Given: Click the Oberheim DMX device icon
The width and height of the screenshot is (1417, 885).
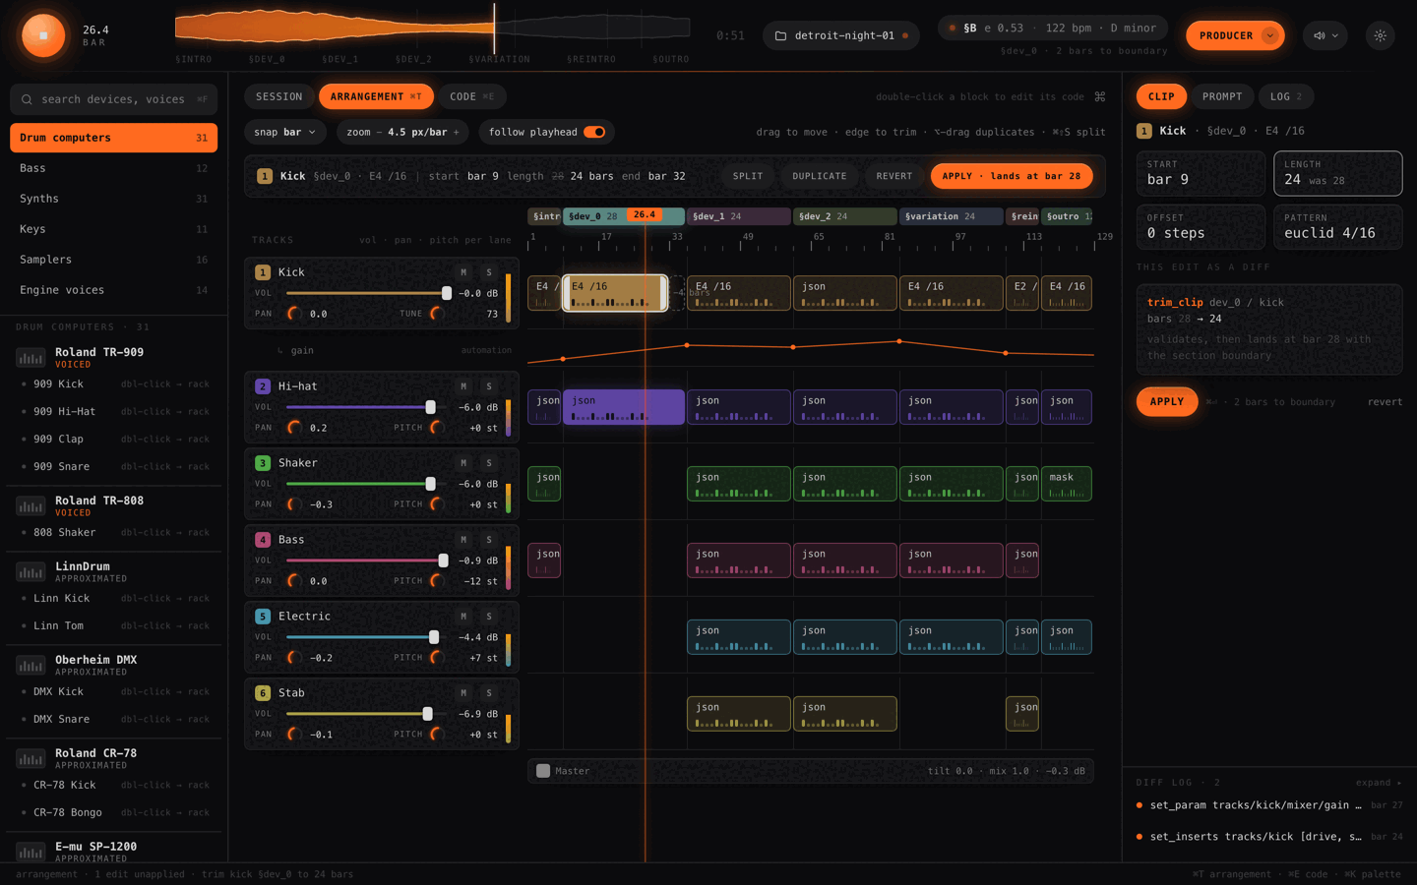Looking at the screenshot, I should point(31,665).
